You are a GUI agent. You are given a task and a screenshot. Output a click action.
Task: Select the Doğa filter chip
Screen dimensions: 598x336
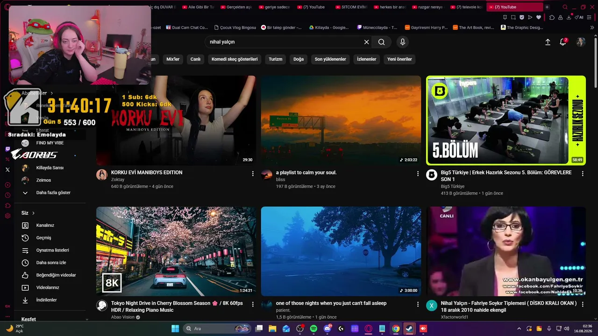(299, 59)
